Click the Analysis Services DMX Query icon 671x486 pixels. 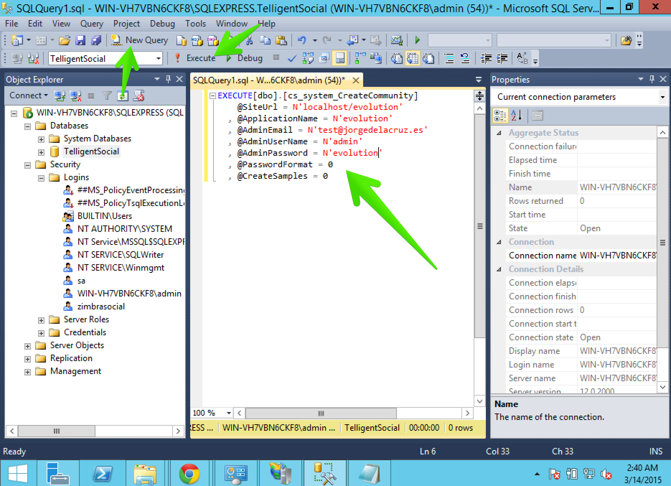point(213,40)
